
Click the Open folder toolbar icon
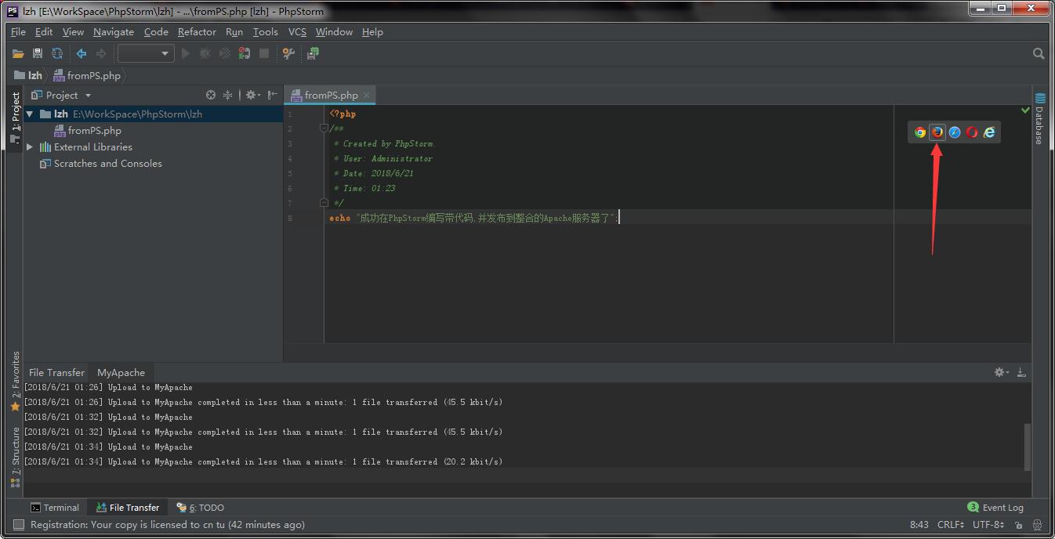[18, 53]
